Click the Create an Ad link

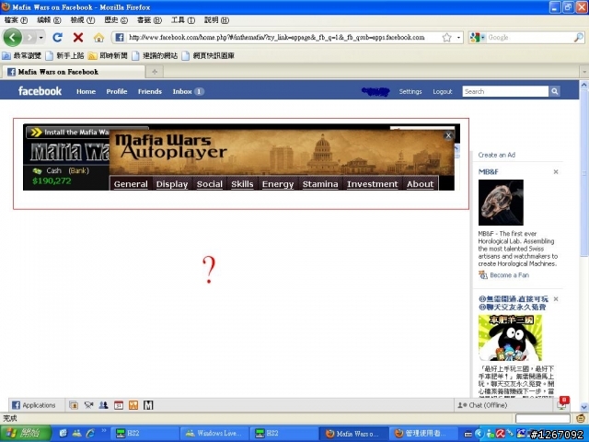click(497, 155)
